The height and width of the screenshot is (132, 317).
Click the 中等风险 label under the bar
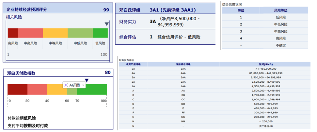55,43
